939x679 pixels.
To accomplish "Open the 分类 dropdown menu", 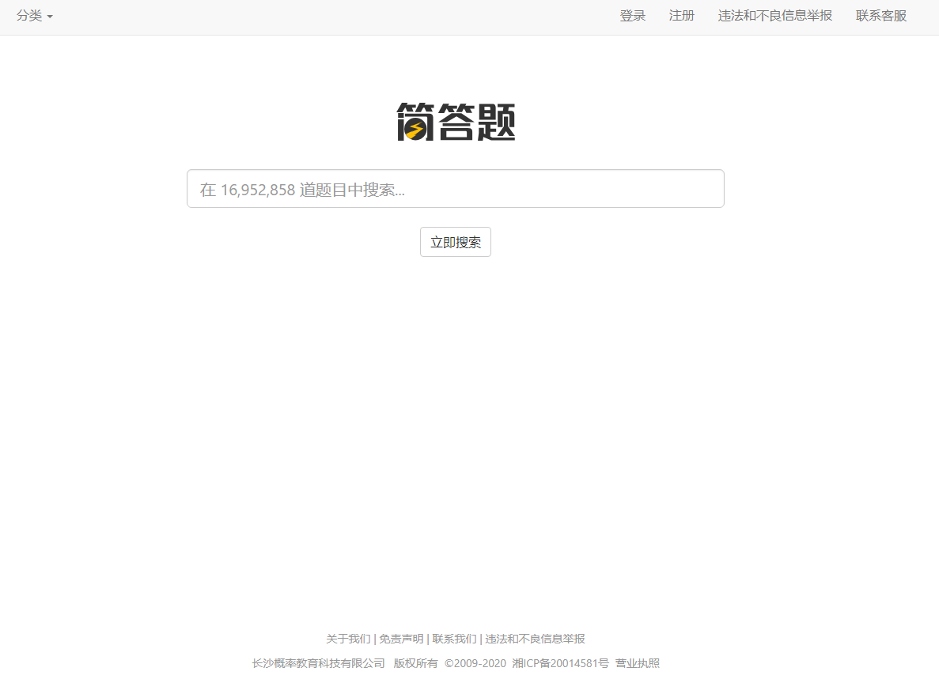I will point(34,16).
